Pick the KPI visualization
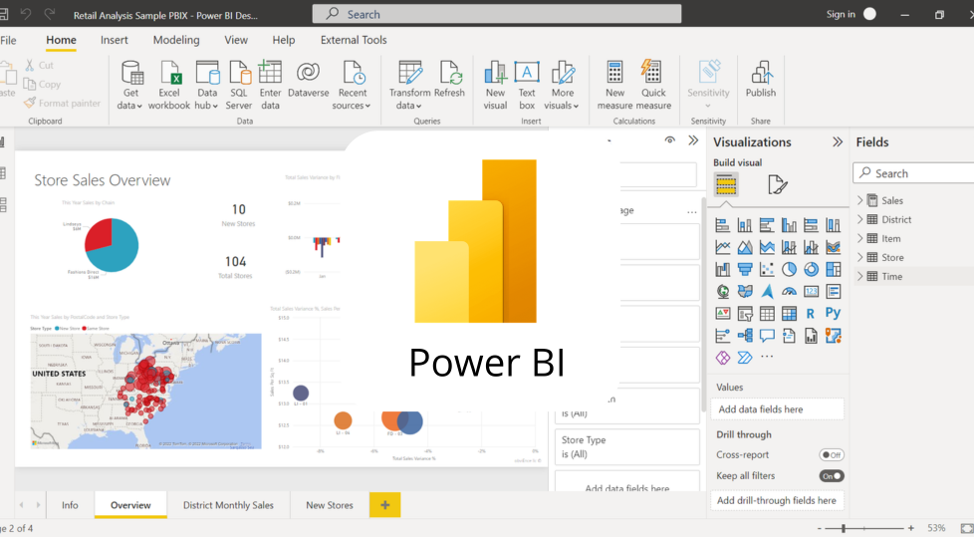This screenshot has height=537, width=974. (x=722, y=313)
